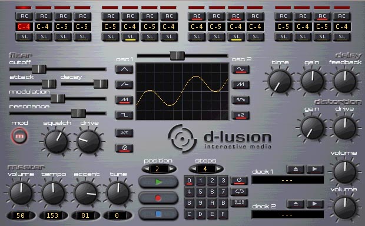Screen dimensions: 365x226
Task: Select the square waveform for osc 1
Action: tap(124, 115)
